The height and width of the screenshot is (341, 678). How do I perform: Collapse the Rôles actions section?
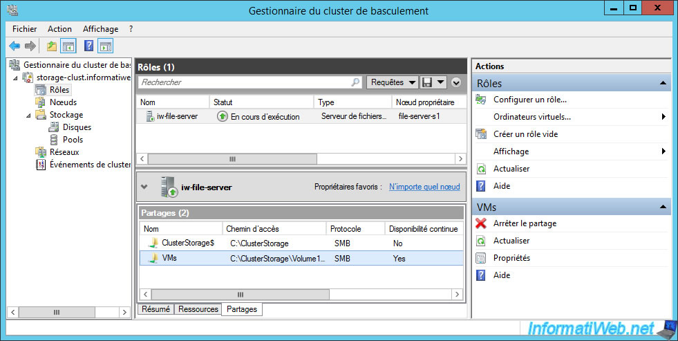[663, 83]
